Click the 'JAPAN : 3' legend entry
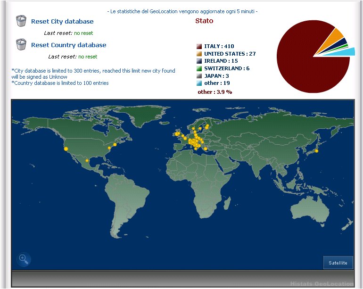The width and height of the screenshot is (363, 289). [216, 76]
